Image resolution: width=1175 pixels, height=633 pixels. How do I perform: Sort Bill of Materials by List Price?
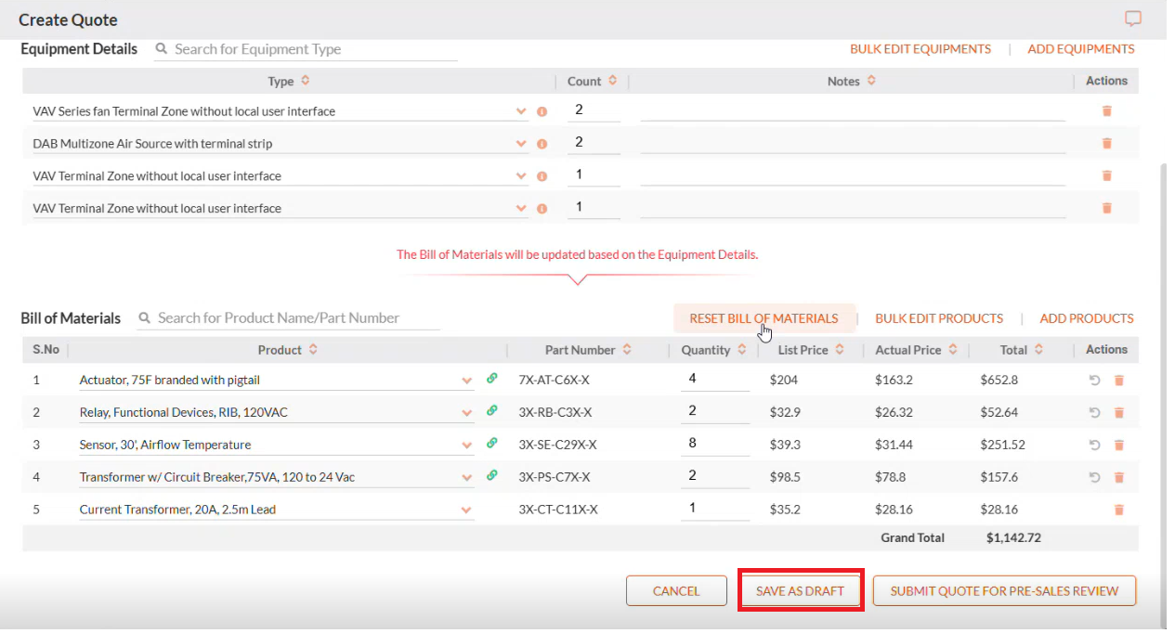click(840, 350)
